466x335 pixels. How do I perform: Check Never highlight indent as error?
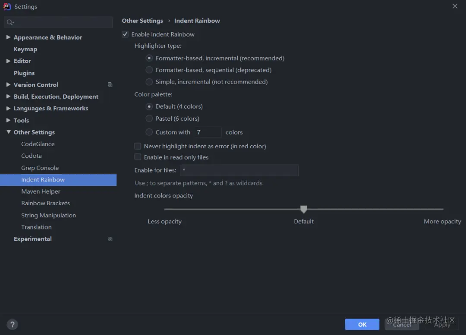pos(138,146)
